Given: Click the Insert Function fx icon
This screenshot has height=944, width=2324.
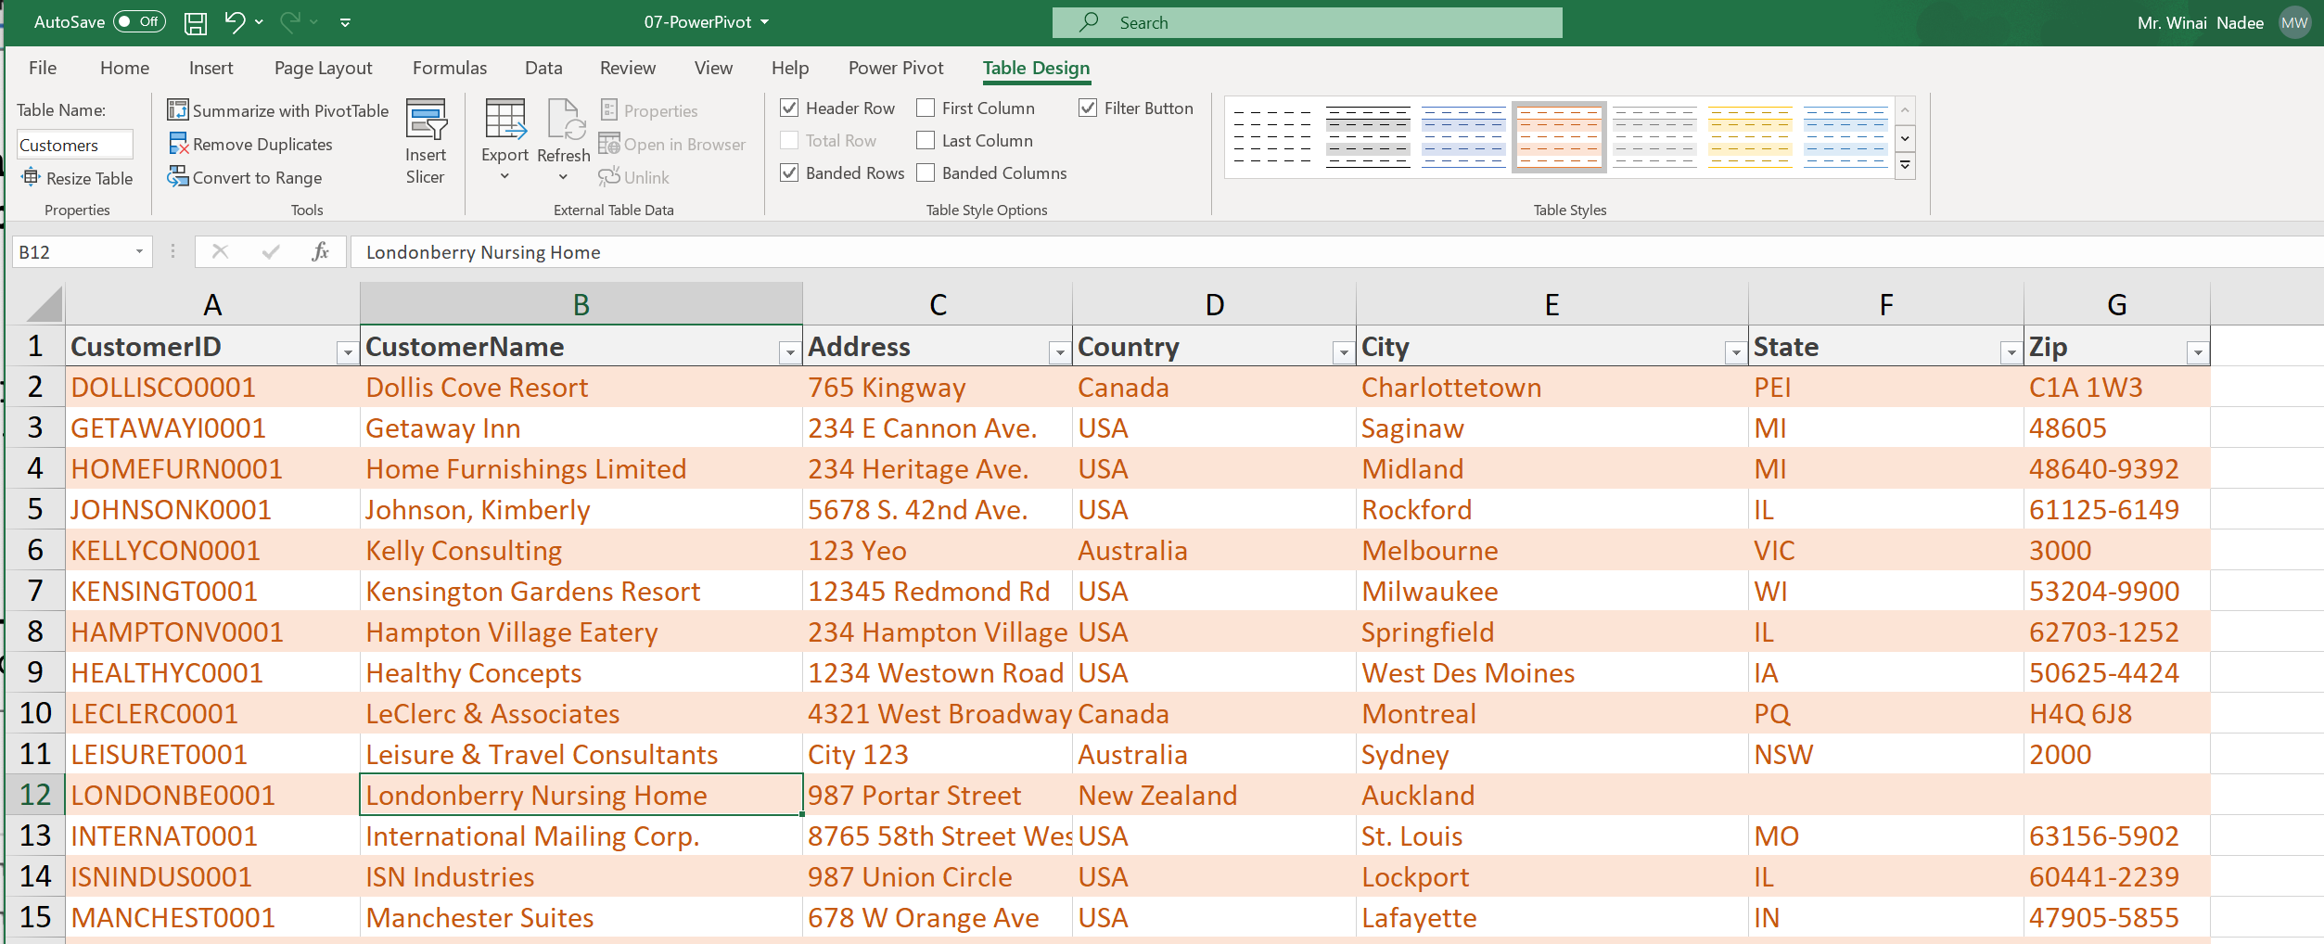Looking at the screenshot, I should (x=320, y=251).
